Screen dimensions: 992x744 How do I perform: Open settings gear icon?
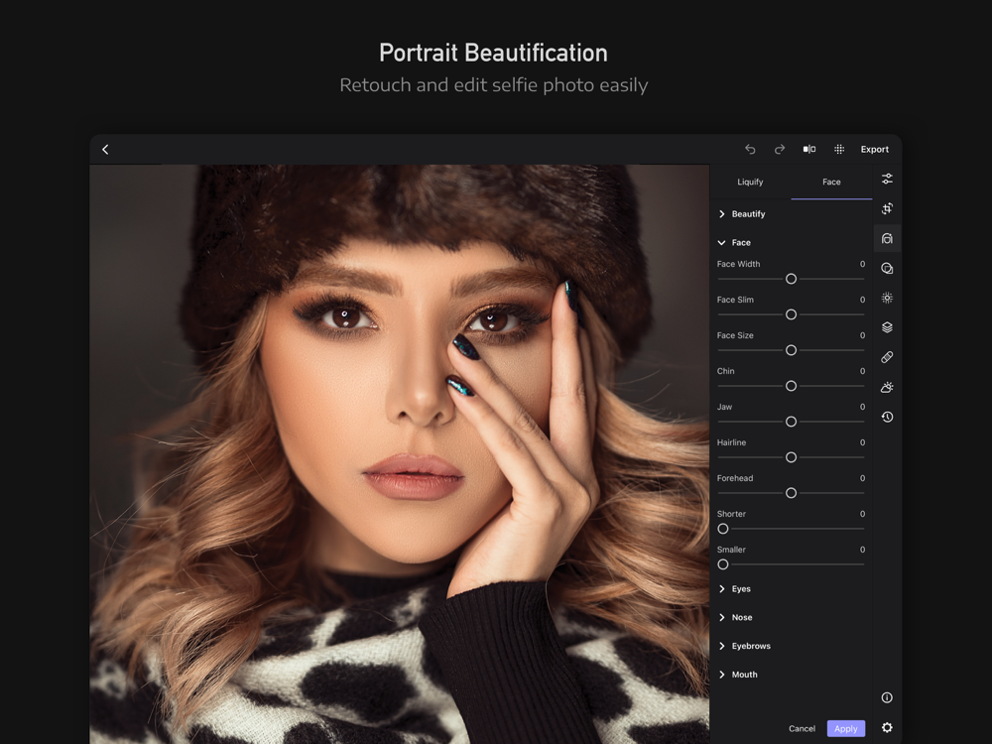click(887, 727)
